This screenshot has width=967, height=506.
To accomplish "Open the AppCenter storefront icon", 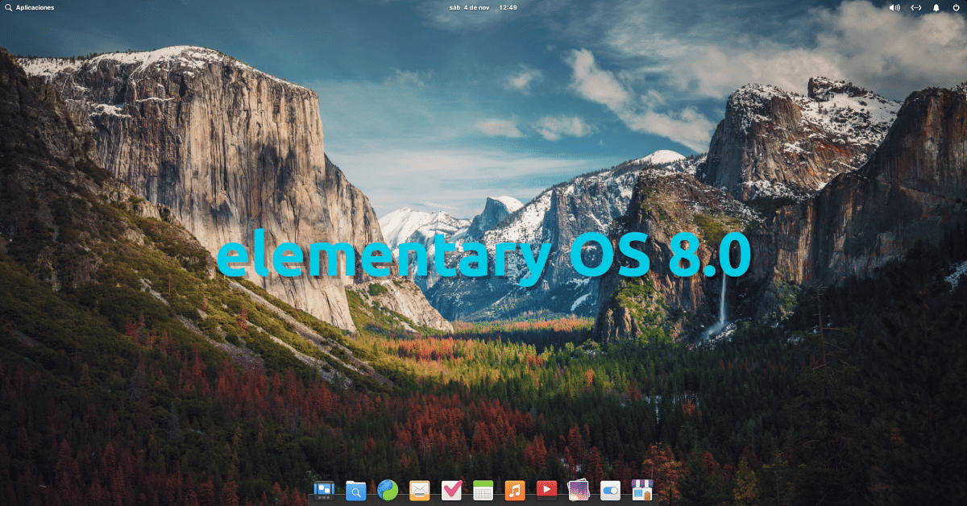I will click(642, 489).
